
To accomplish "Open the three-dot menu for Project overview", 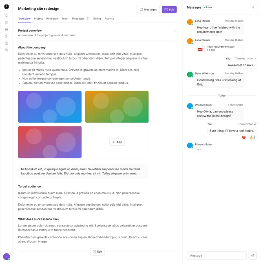I will tap(175, 30).
